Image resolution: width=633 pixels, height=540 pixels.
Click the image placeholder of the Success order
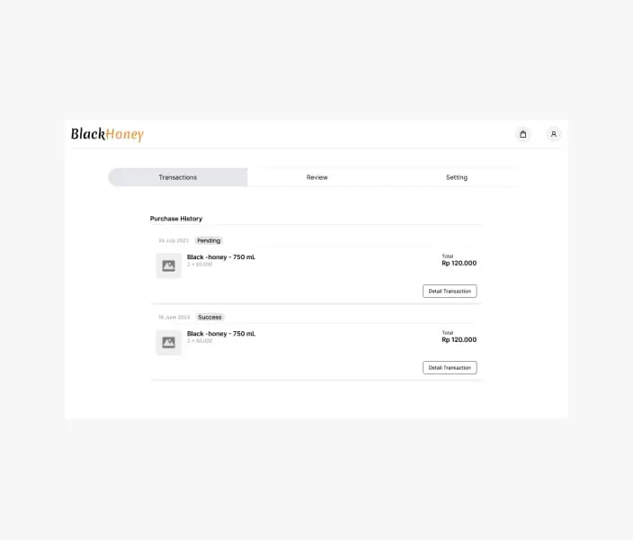169,342
